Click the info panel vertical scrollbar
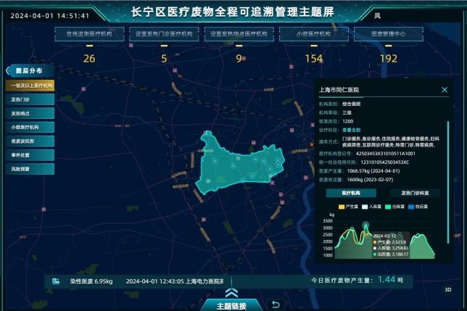The image size is (467, 311). point(448,182)
